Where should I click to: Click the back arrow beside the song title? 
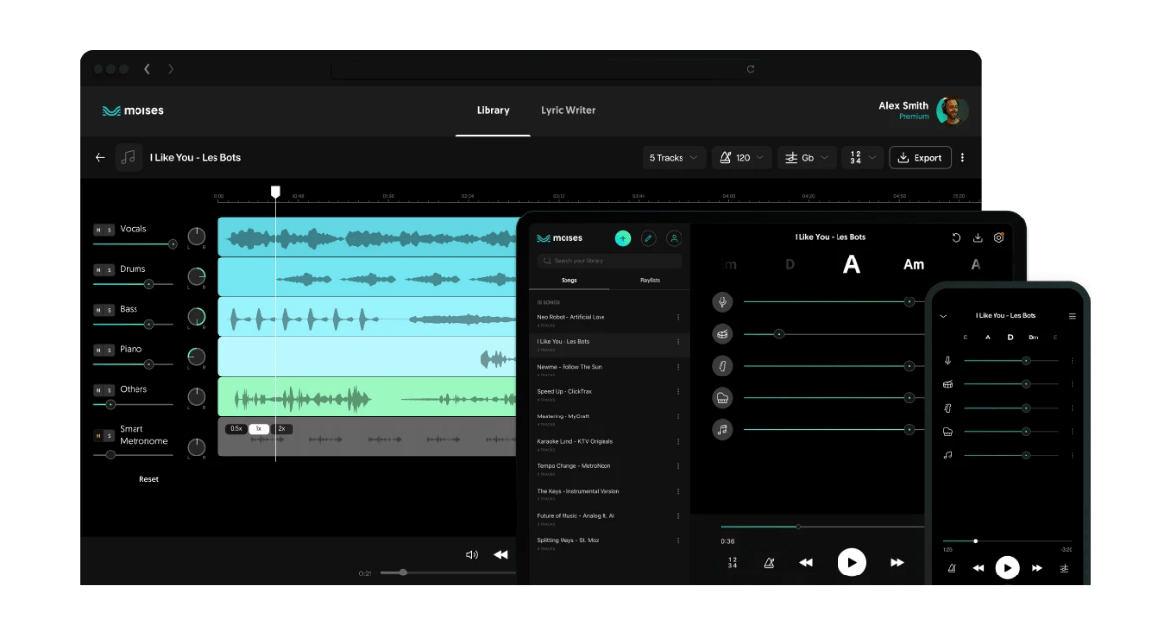coord(99,158)
